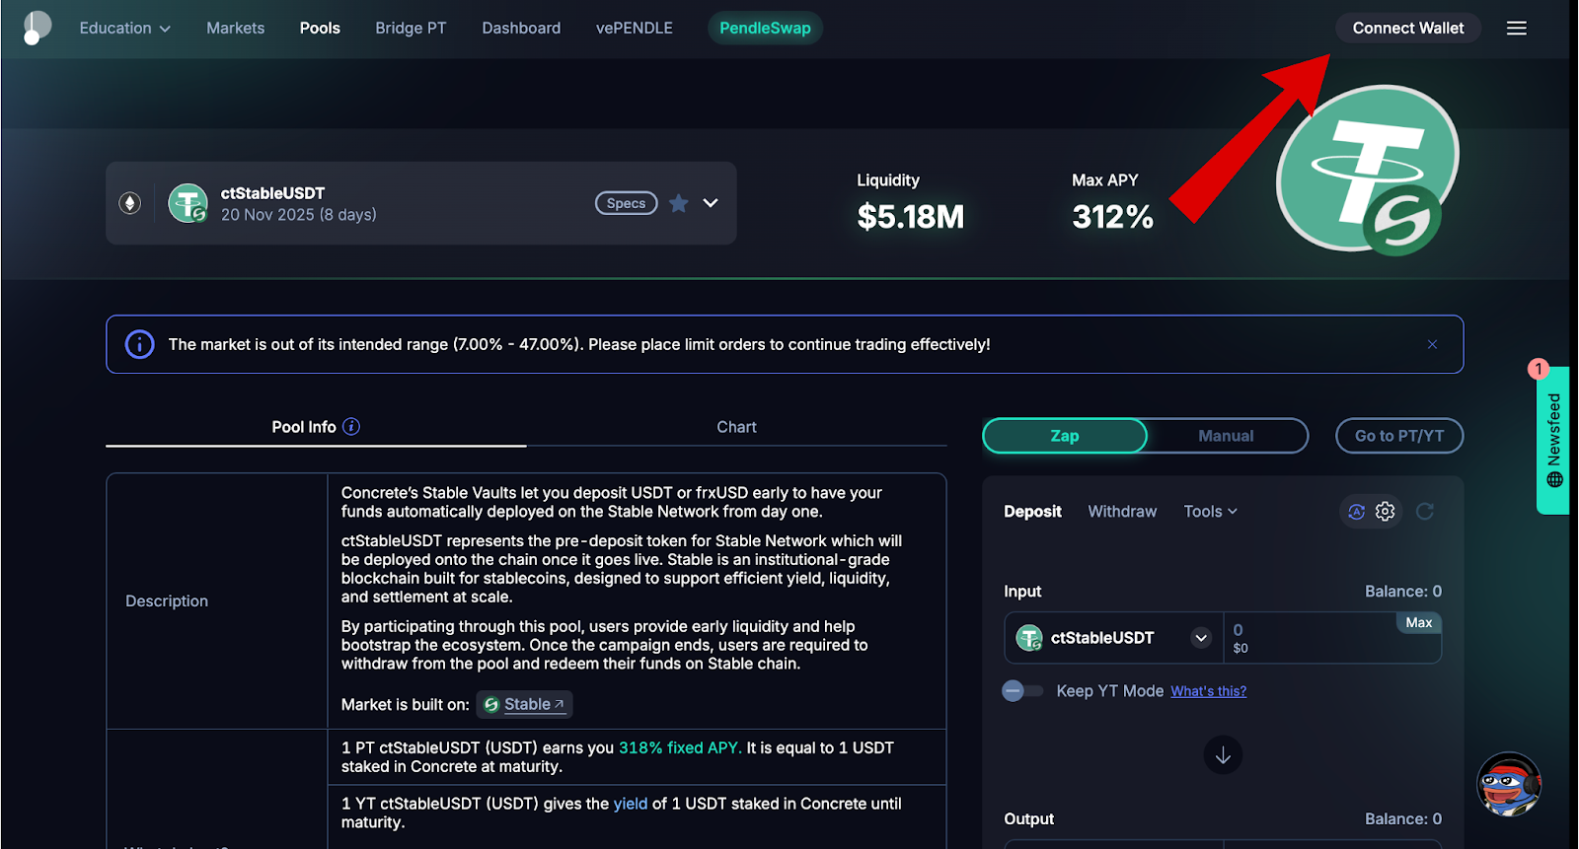Image resolution: width=1579 pixels, height=849 pixels.
Task: Open the Pepe chat assistant avatar
Action: point(1509,785)
